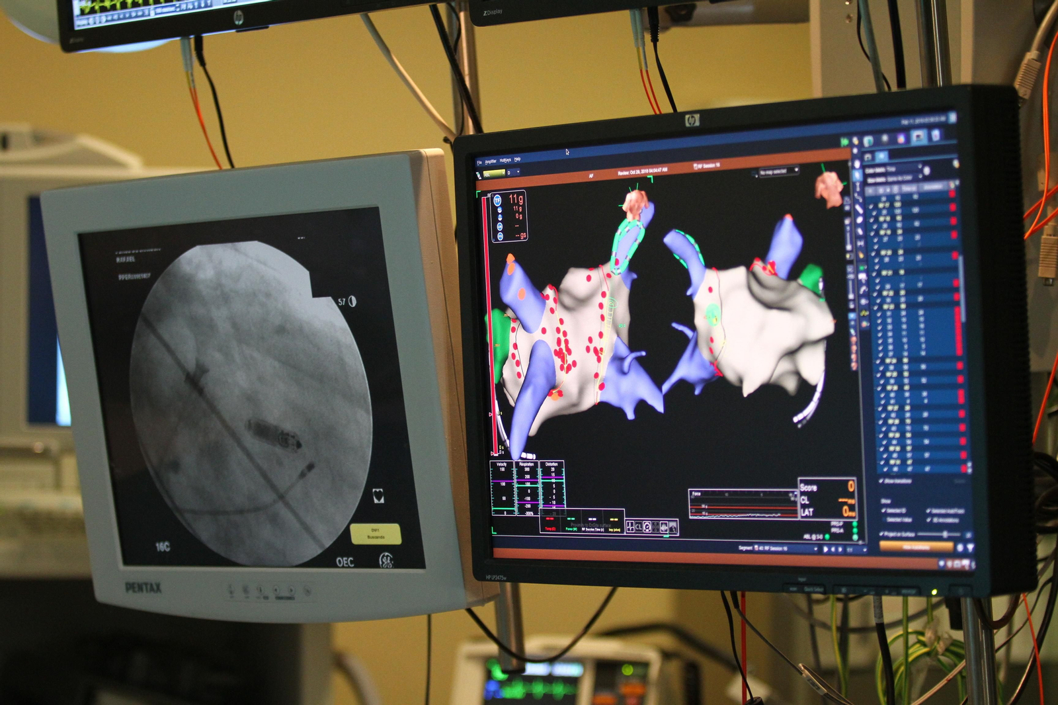Click the orange button at panel bottom

pos(916,547)
